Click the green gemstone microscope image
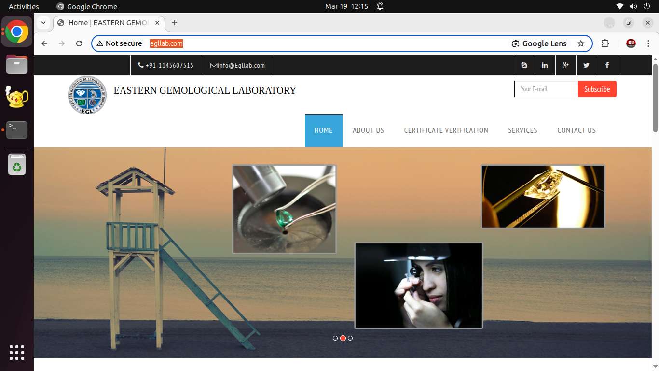659x371 pixels. [x=284, y=209]
